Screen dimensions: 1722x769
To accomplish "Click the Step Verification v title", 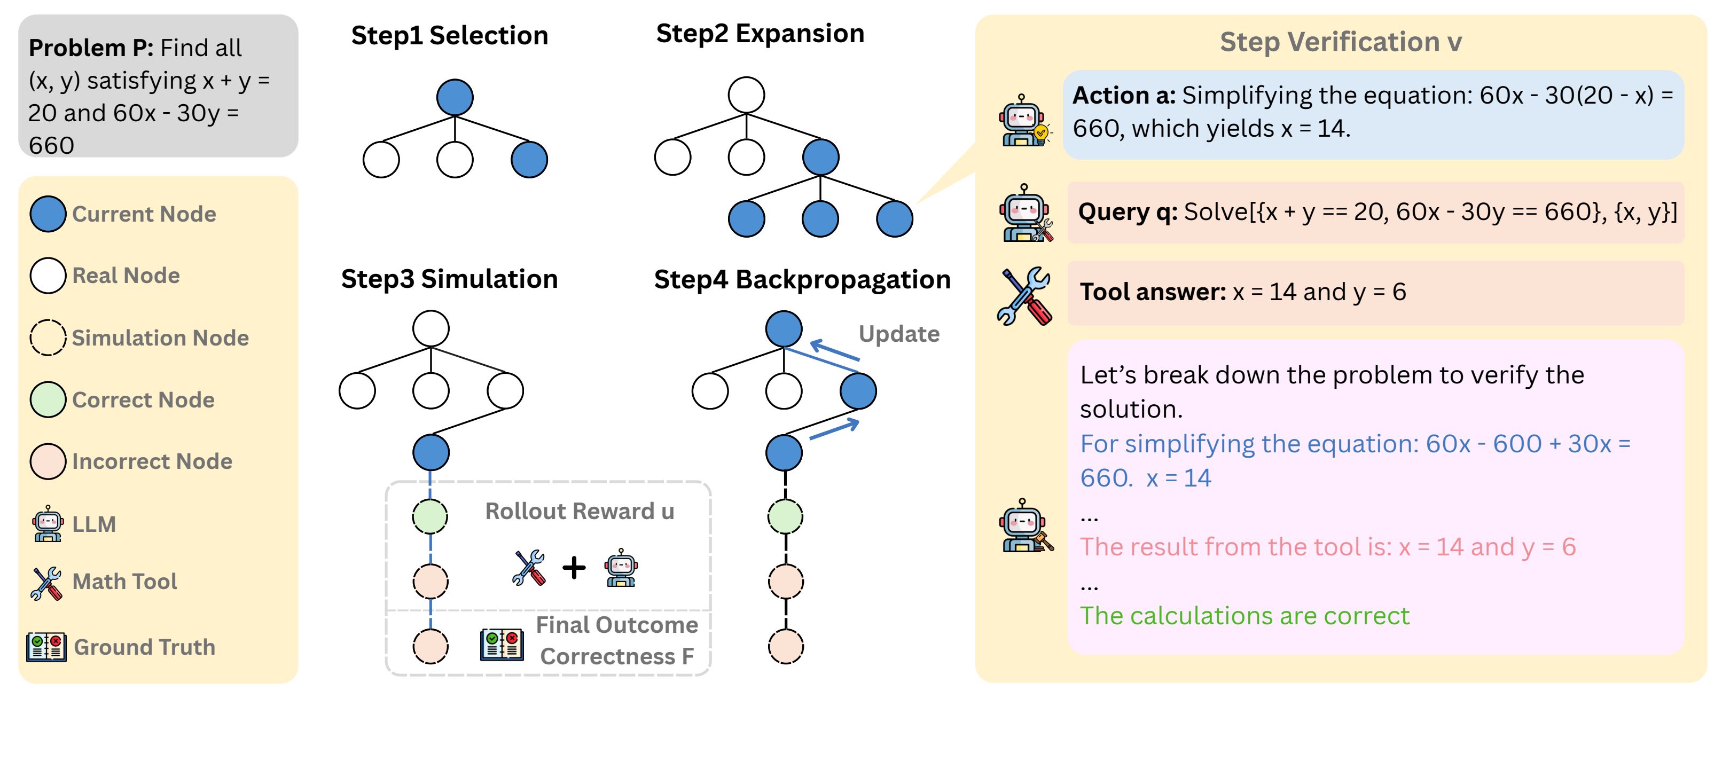I will point(1340,42).
